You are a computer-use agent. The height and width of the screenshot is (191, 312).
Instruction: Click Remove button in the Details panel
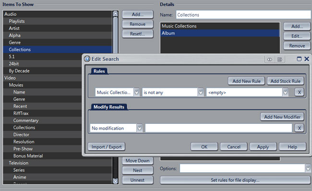coord(297,46)
